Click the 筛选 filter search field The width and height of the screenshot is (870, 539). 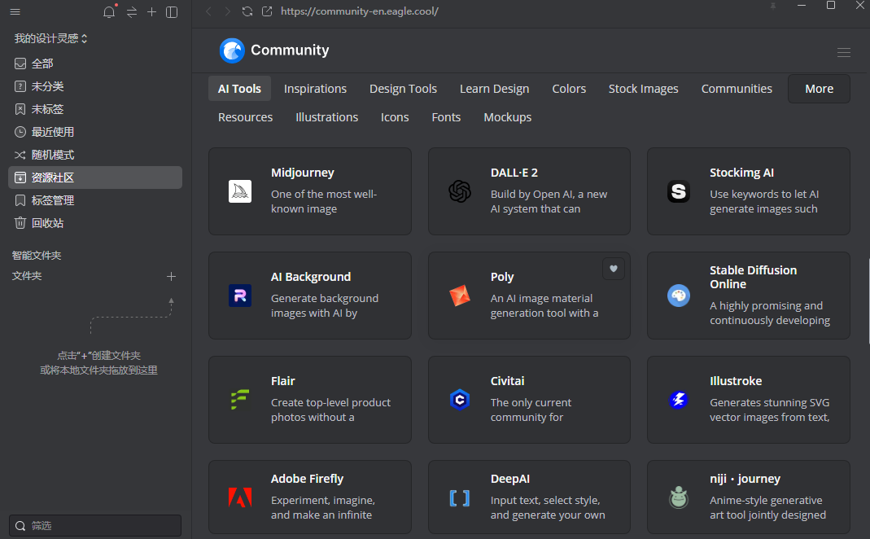pyautogui.click(x=95, y=525)
